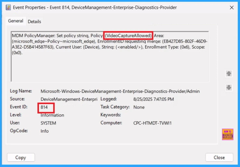The height and width of the screenshot is (167, 240).
Task: Click the Keywords label
Action: pyautogui.click(x=111, y=115)
